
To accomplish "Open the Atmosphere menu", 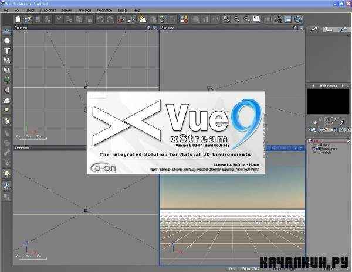I will (x=48, y=11).
